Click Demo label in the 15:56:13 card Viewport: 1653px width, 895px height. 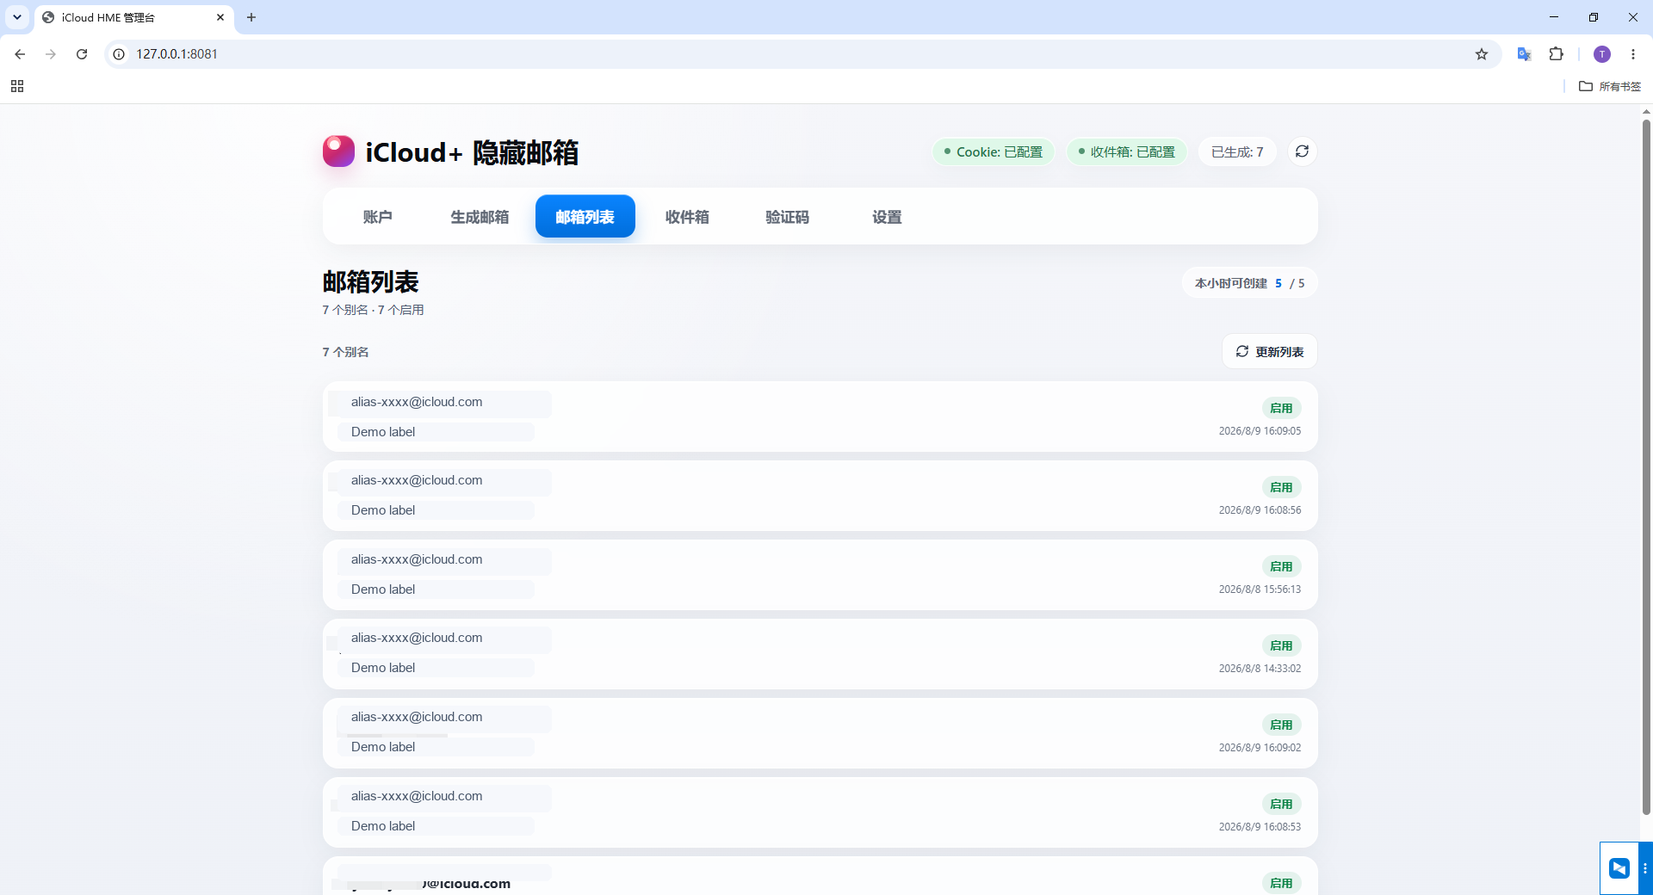[383, 589]
